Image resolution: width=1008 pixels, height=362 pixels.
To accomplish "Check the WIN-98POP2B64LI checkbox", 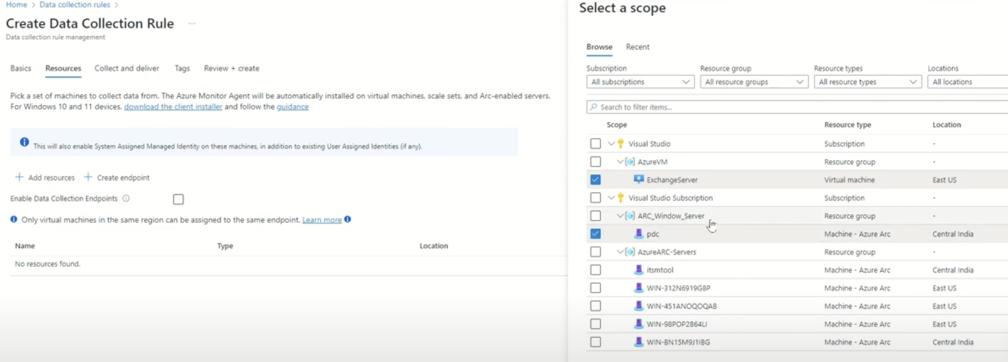I will 595,324.
